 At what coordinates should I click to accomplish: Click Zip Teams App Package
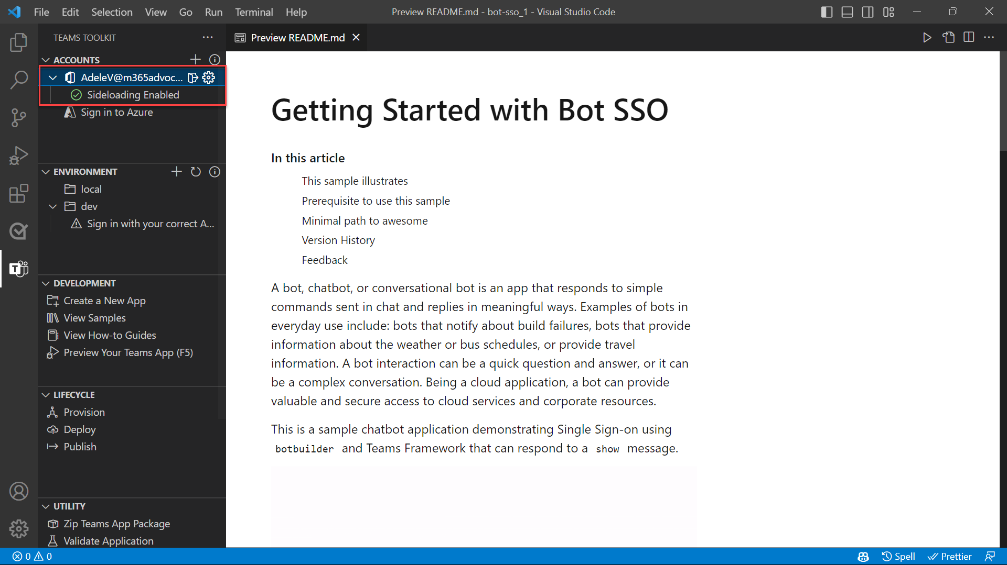pos(116,524)
